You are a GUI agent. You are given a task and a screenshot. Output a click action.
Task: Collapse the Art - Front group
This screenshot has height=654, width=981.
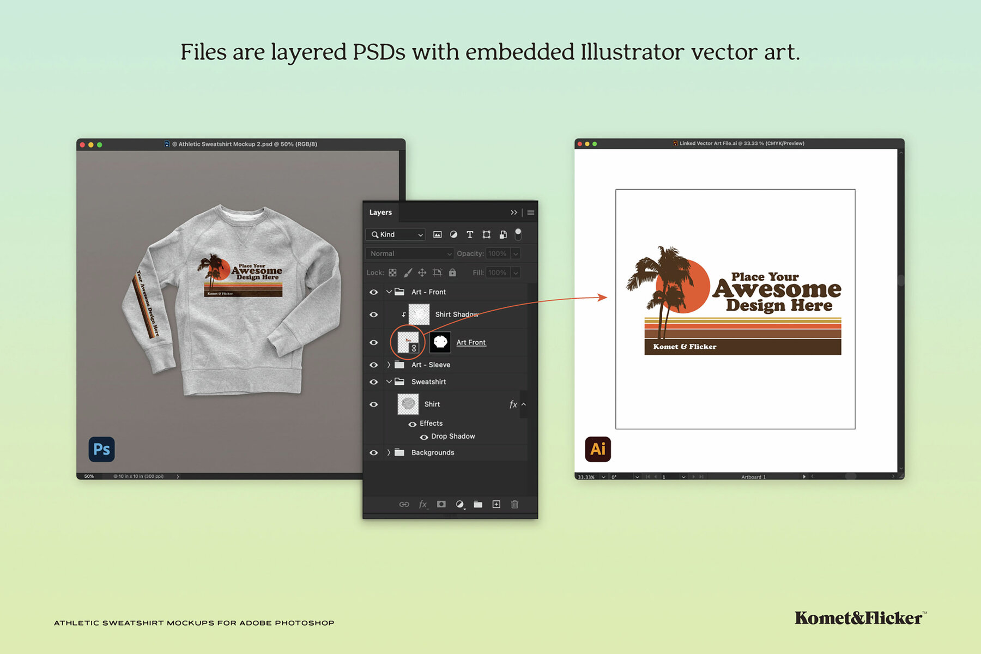(x=388, y=292)
